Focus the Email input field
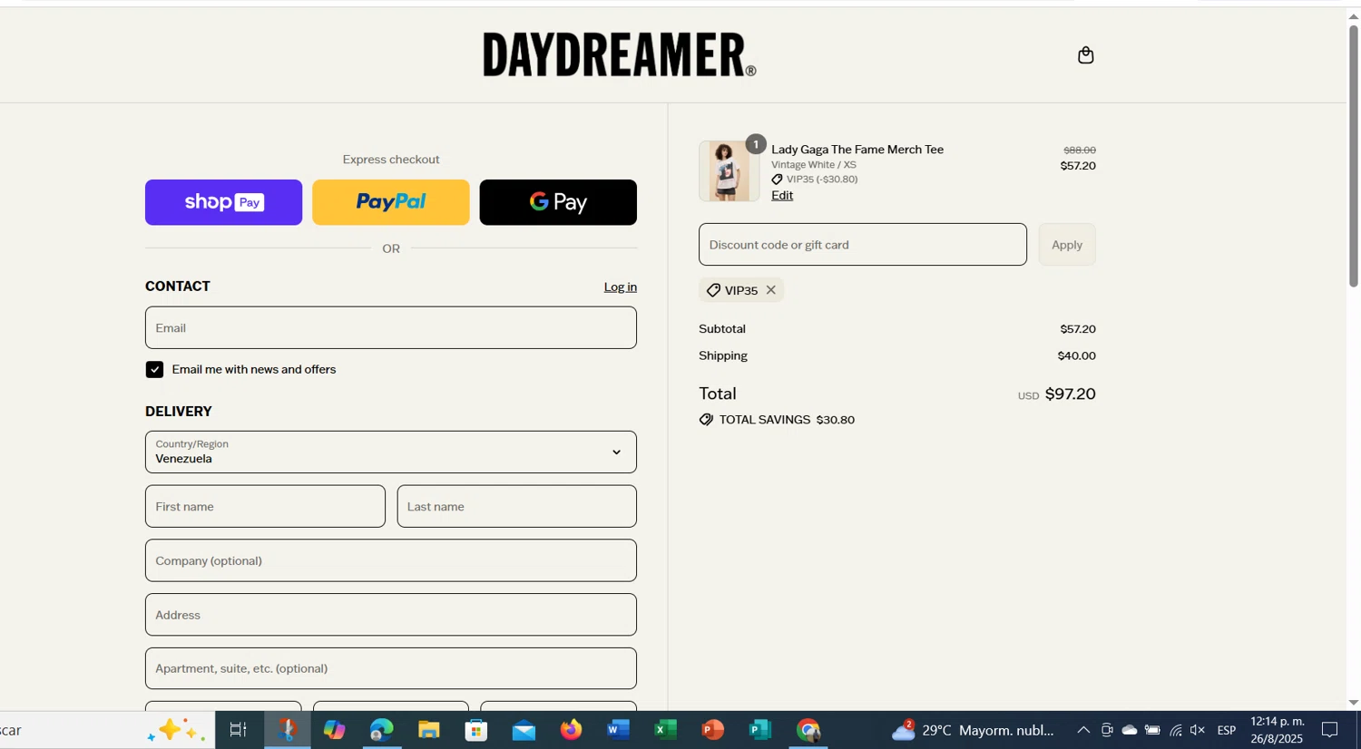This screenshot has width=1361, height=749. [x=391, y=327]
